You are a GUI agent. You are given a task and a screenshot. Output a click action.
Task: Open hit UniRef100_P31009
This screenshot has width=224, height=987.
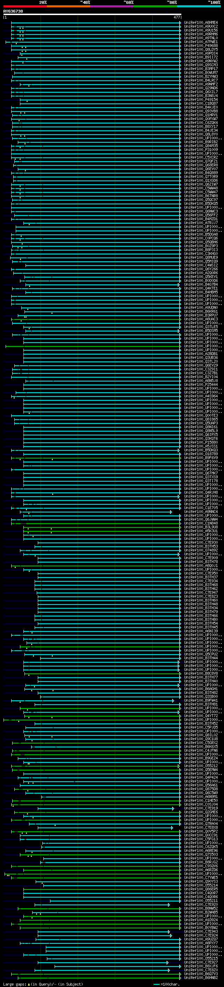click(x=201, y=150)
